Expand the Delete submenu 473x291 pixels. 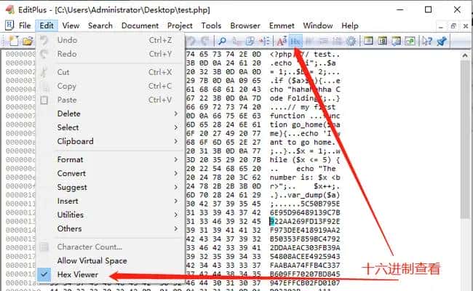110,113
